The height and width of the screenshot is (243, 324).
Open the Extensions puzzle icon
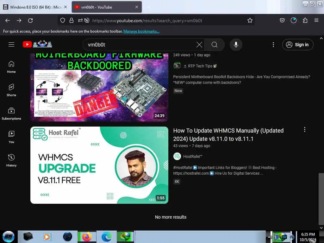[305, 20]
